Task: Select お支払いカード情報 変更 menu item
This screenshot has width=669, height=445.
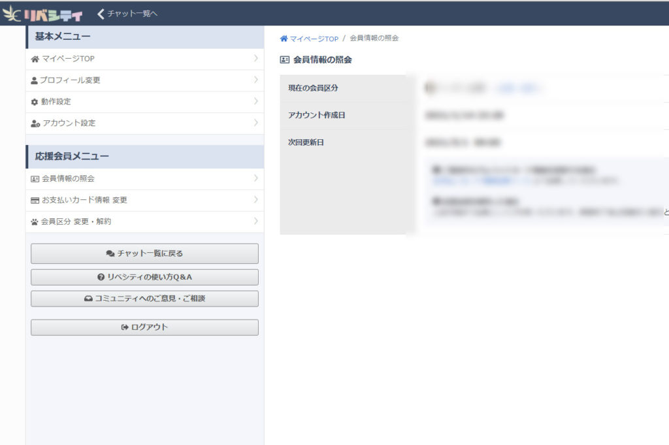Action: click(84, 200)
